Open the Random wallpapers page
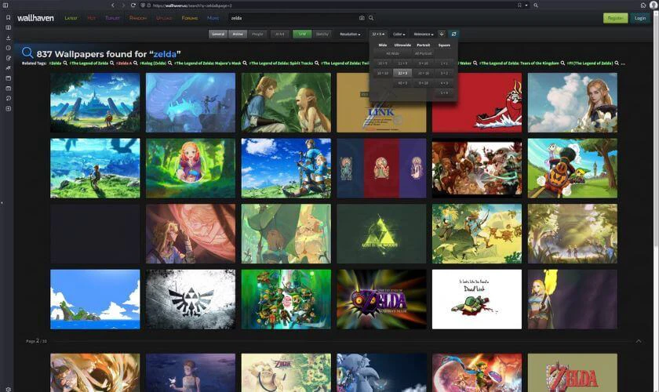659x392 pixels. tap(138, 18)
